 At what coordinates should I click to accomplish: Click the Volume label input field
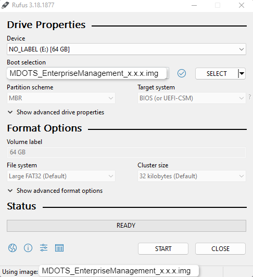[126, 152]
